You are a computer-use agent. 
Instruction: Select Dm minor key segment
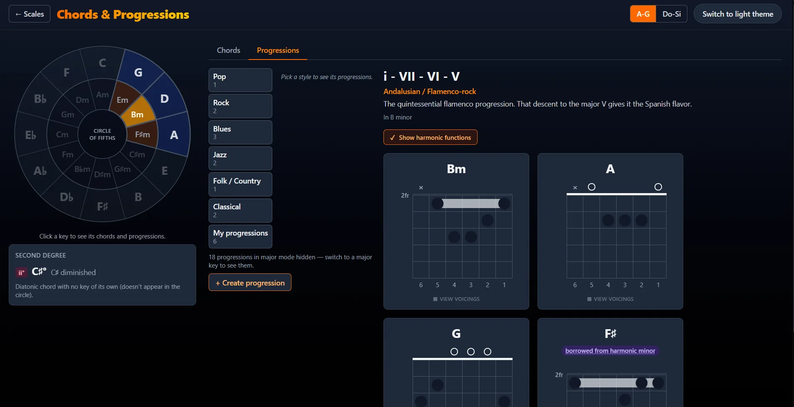click(x=82, y=100)
